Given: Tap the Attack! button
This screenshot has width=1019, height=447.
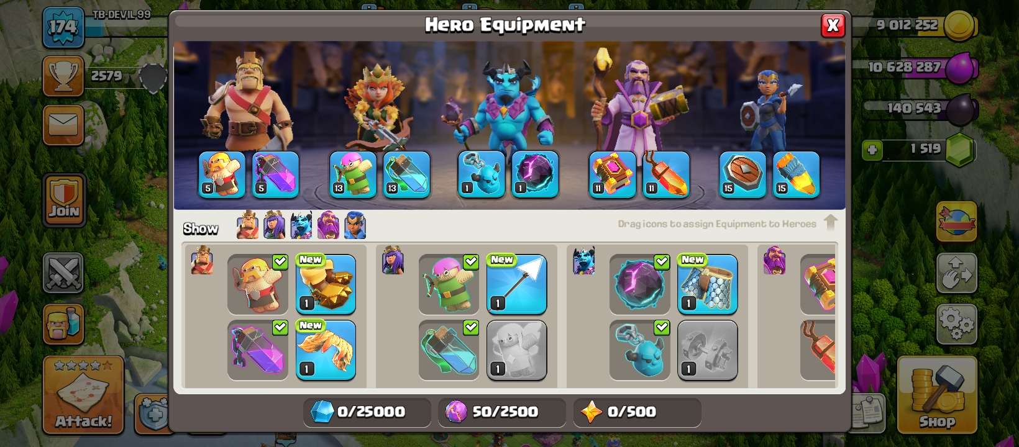Looking at the screenshot, I should (x=83, y=395).
